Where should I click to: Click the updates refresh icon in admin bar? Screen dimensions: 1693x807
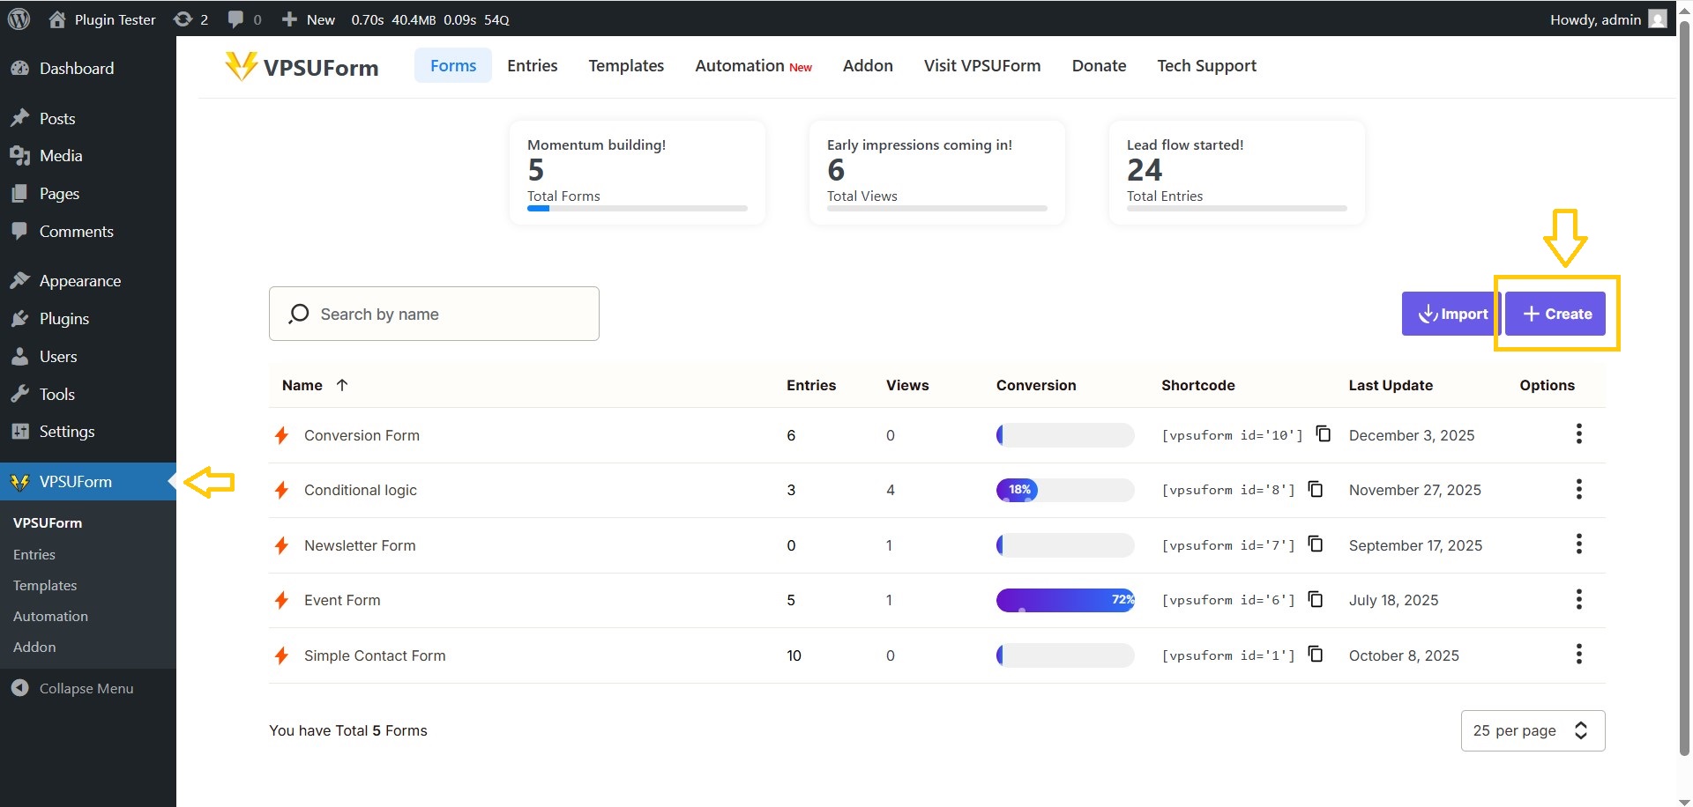[x=183, y=19]
